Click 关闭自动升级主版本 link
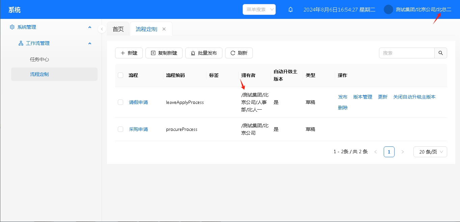 click(414, 97)
